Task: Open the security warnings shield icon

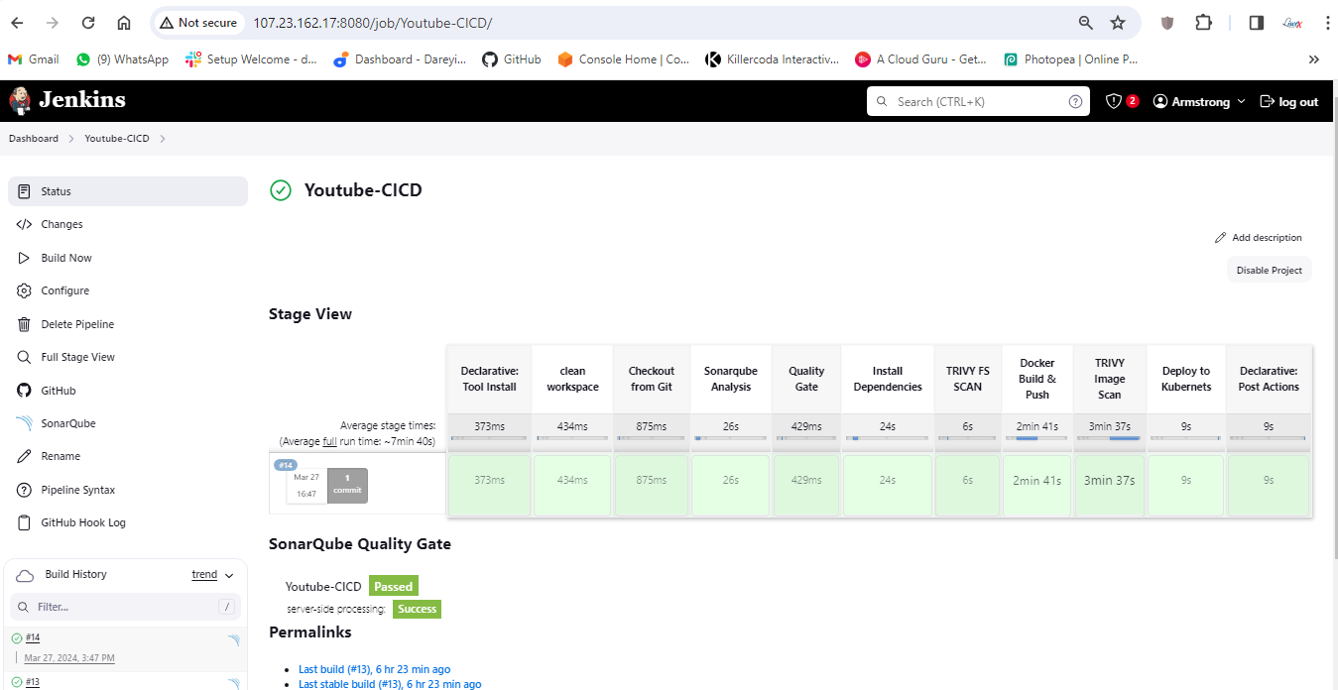Action: pos(1114,101)
